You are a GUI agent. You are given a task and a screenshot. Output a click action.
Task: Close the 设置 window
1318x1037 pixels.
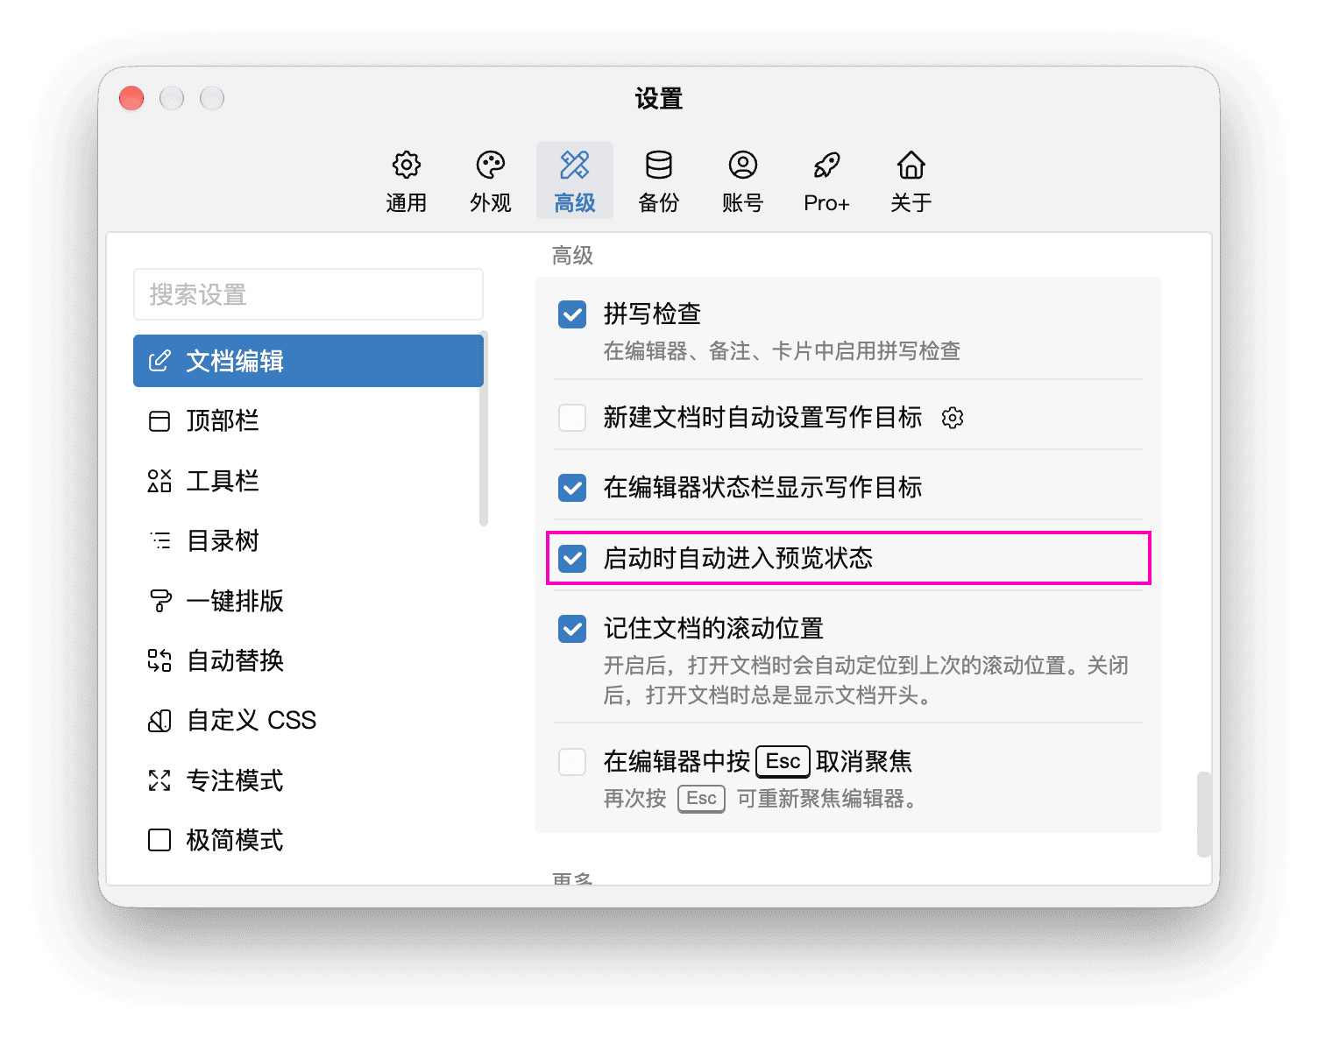tap(131, 98)
